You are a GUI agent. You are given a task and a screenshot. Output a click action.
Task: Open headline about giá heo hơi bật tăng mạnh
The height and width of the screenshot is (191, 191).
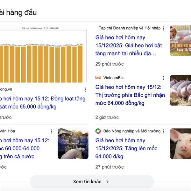tap(129, 45)
